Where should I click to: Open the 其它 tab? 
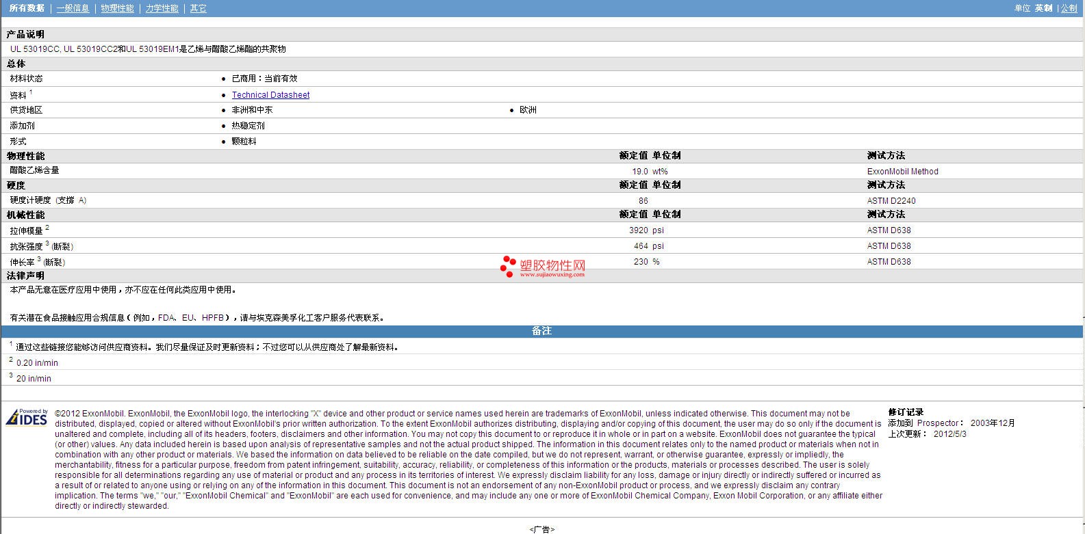coord(199,8)
